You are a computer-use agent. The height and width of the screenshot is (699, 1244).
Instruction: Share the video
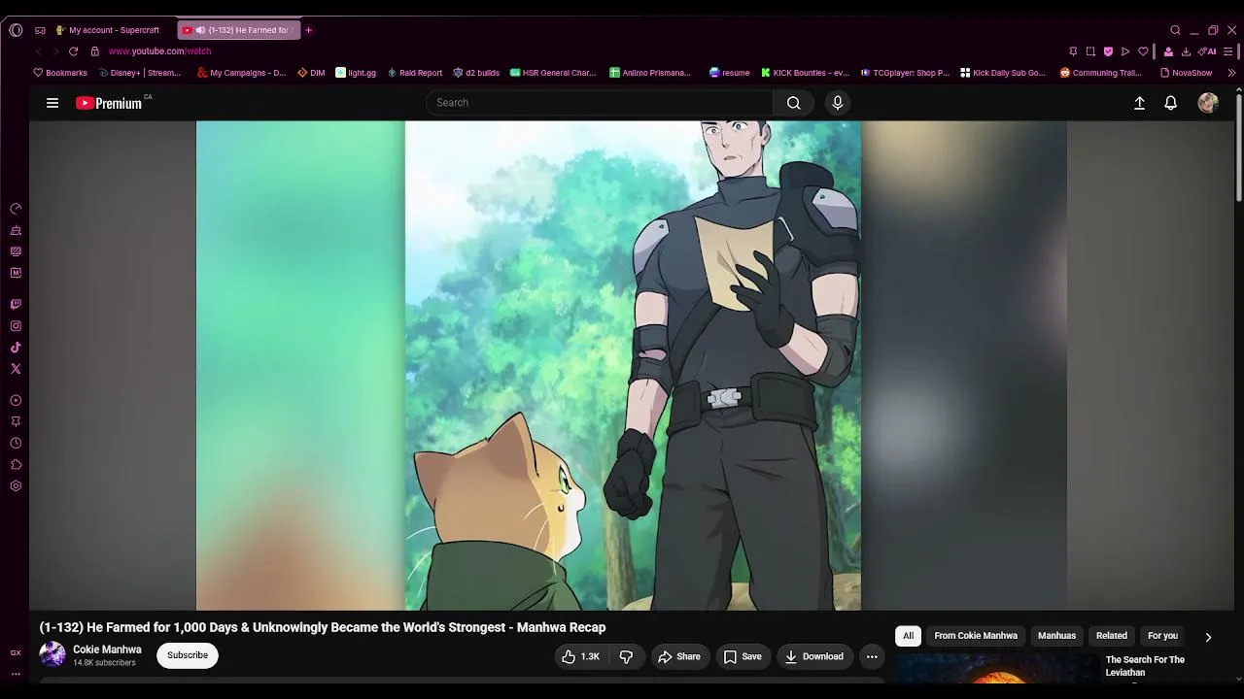(x=678, y=657)
